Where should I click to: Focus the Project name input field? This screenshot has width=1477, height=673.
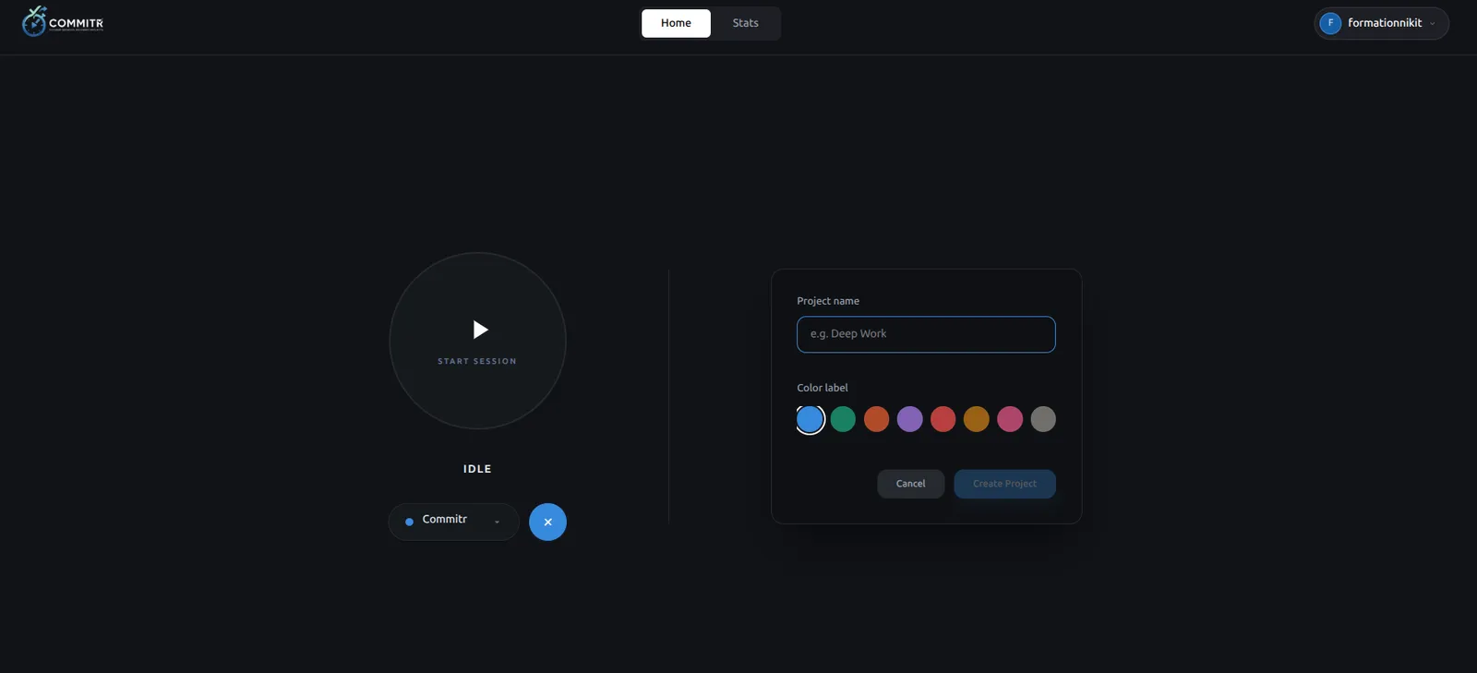click(926, 334)
